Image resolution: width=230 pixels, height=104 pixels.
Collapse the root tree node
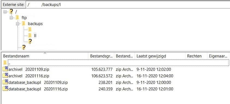5,12
